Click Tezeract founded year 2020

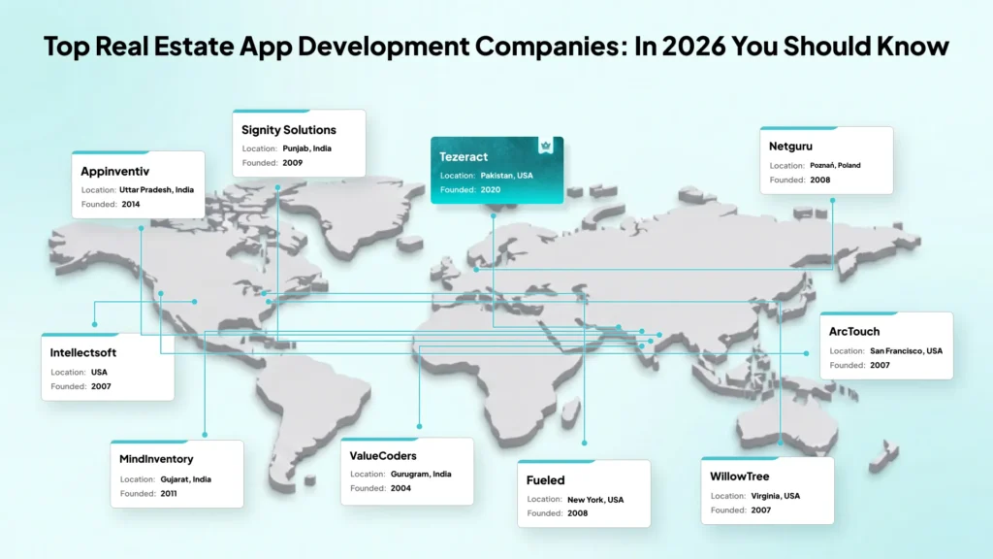pos(490,189)
